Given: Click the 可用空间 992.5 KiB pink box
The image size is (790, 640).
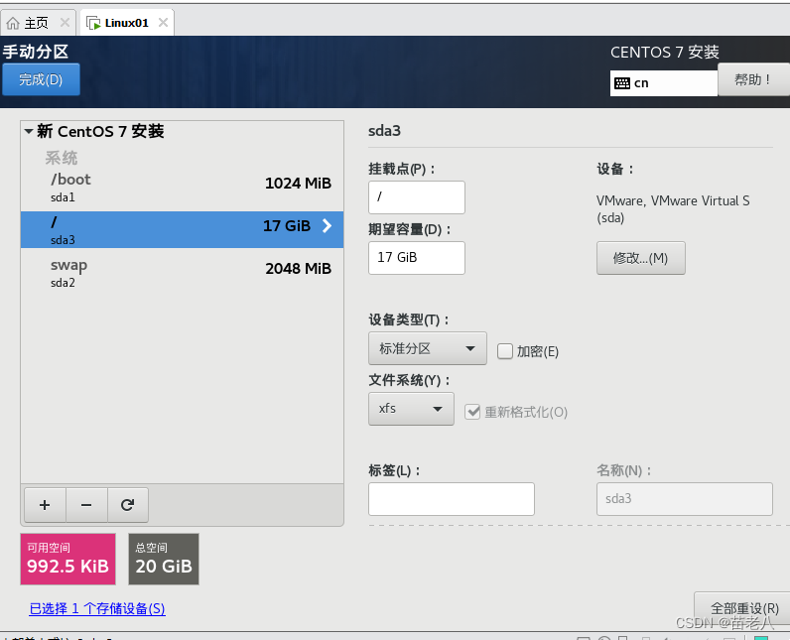Looking at the screenshot, I should [68, 559].
